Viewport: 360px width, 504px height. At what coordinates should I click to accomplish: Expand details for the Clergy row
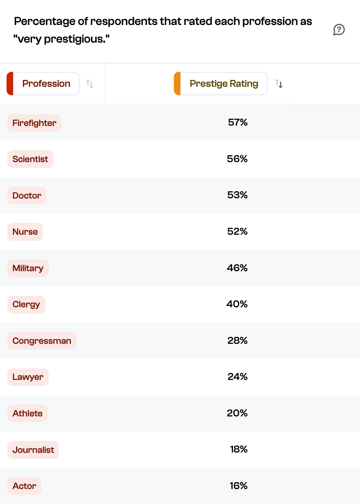(26, 304)
